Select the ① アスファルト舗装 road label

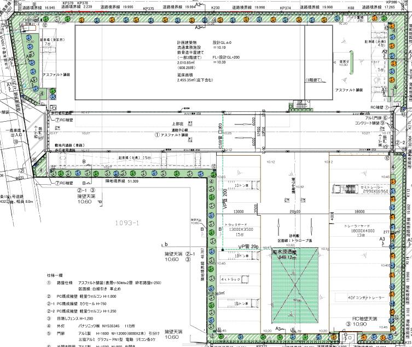172,135
